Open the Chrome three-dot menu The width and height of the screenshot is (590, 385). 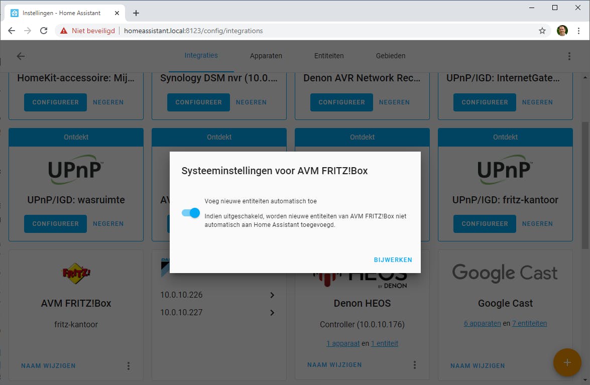[579, 31]
